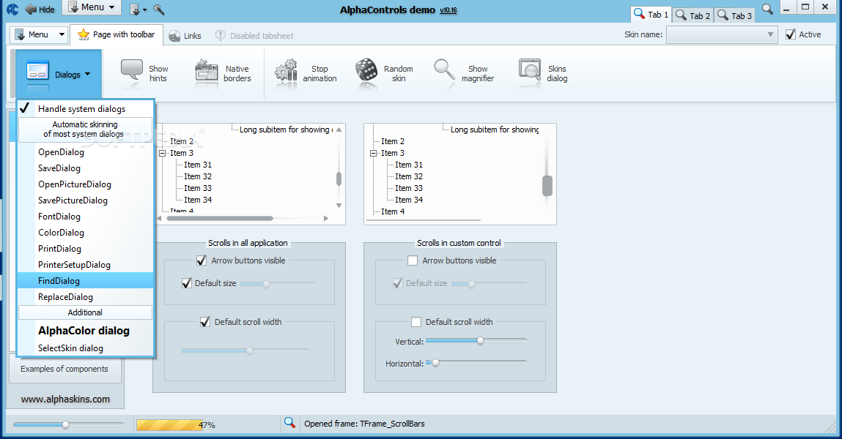This screenshot has height=439, width=842.
Task: Choose OpenPictureDialog from the menu
Action: tap(86, 184)
